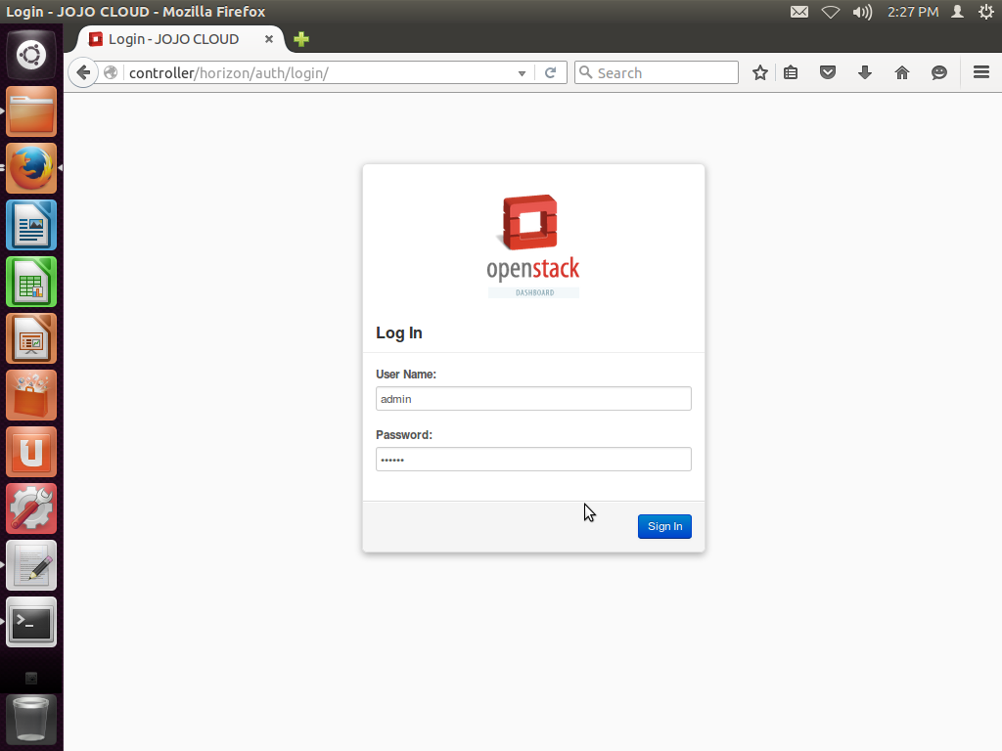Open a new browser tab
Image resolution: width=1002 pixels, height=751 pixels.
click(x=299, y=39)
